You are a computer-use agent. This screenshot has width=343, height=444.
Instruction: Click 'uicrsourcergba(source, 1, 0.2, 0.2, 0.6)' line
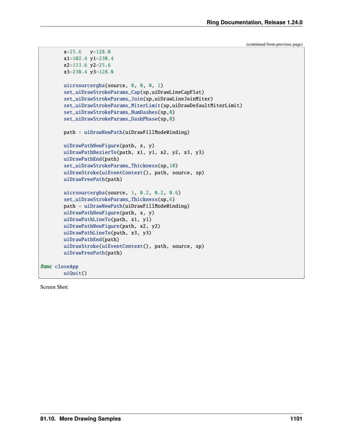122,193
